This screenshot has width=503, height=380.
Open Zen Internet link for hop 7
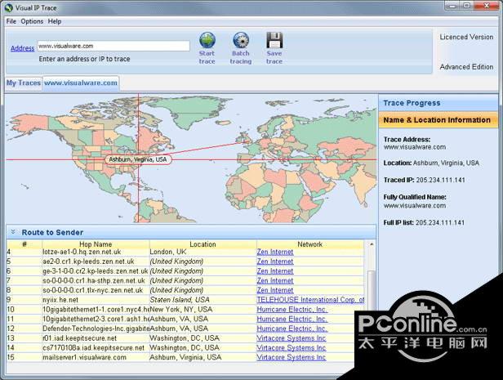275,280
